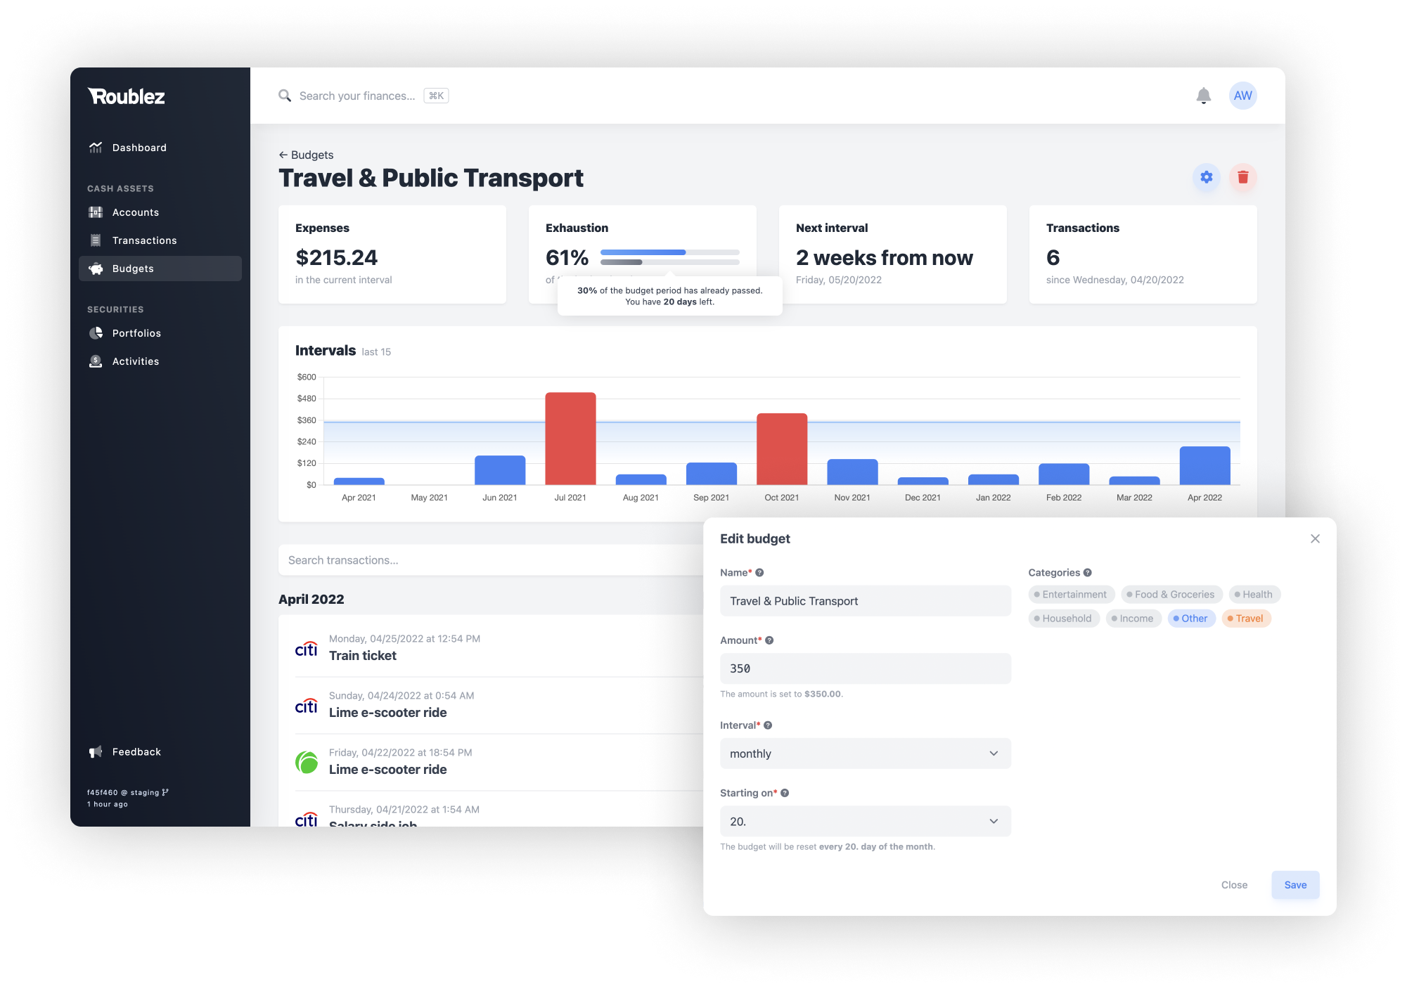Click the Jun 2021 bar

tap(500, 470)
